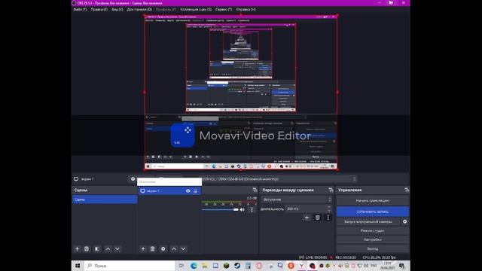Open transition properties three-dot menu
Viewport: 482px width, 271px height.
point(328,218)
